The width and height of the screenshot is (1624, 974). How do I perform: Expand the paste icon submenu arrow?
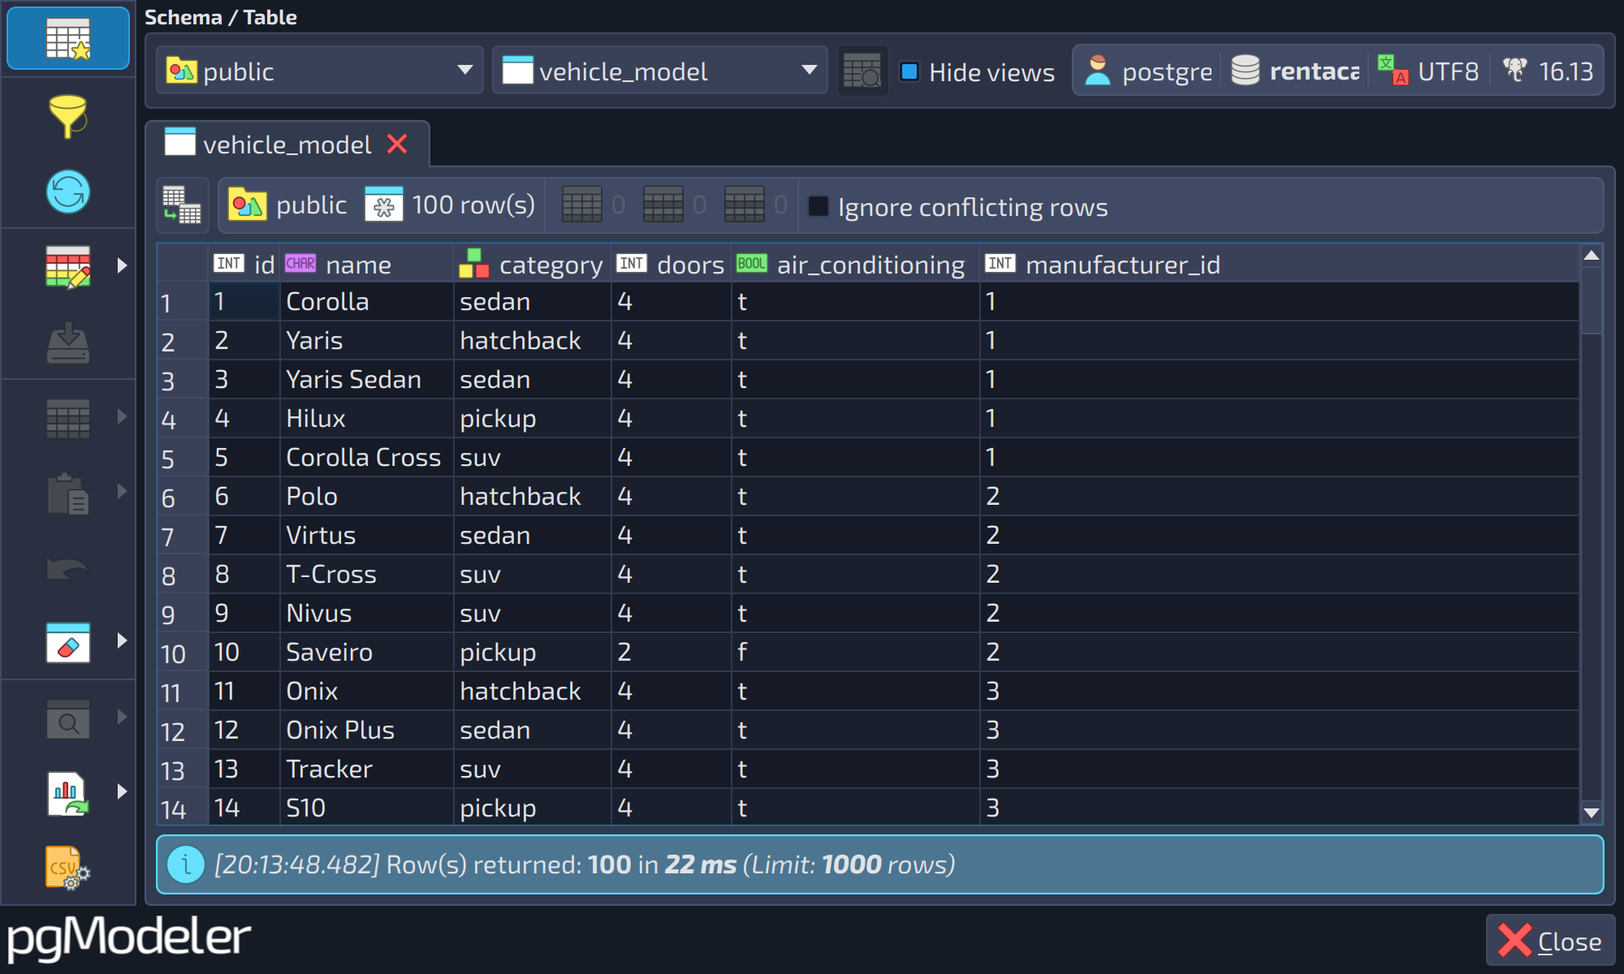pos(122,491)
